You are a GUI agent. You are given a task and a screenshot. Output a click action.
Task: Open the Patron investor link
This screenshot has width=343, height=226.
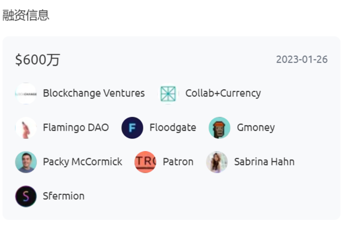[x=178, y=162]
